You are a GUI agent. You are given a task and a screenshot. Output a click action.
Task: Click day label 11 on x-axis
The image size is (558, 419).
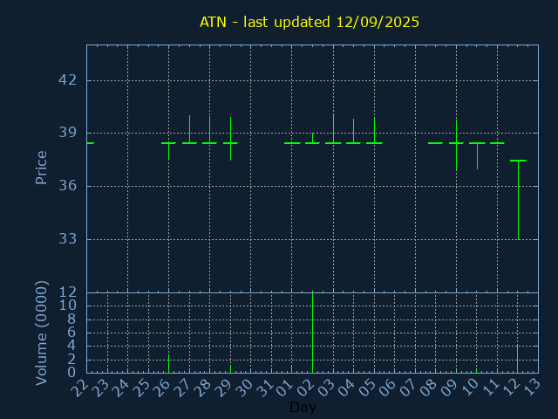point(491,388)
